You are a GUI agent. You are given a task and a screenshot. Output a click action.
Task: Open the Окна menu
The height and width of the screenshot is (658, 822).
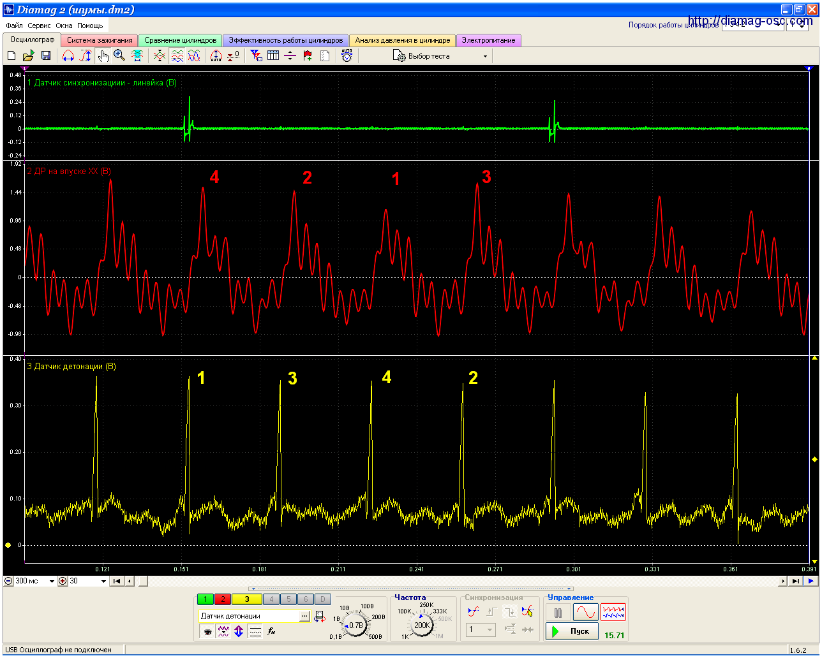(x=64, y=26)
